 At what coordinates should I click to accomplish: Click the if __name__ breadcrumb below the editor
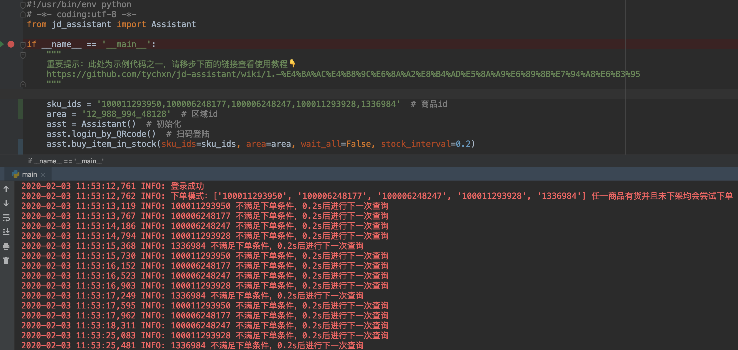pos(65,161)
